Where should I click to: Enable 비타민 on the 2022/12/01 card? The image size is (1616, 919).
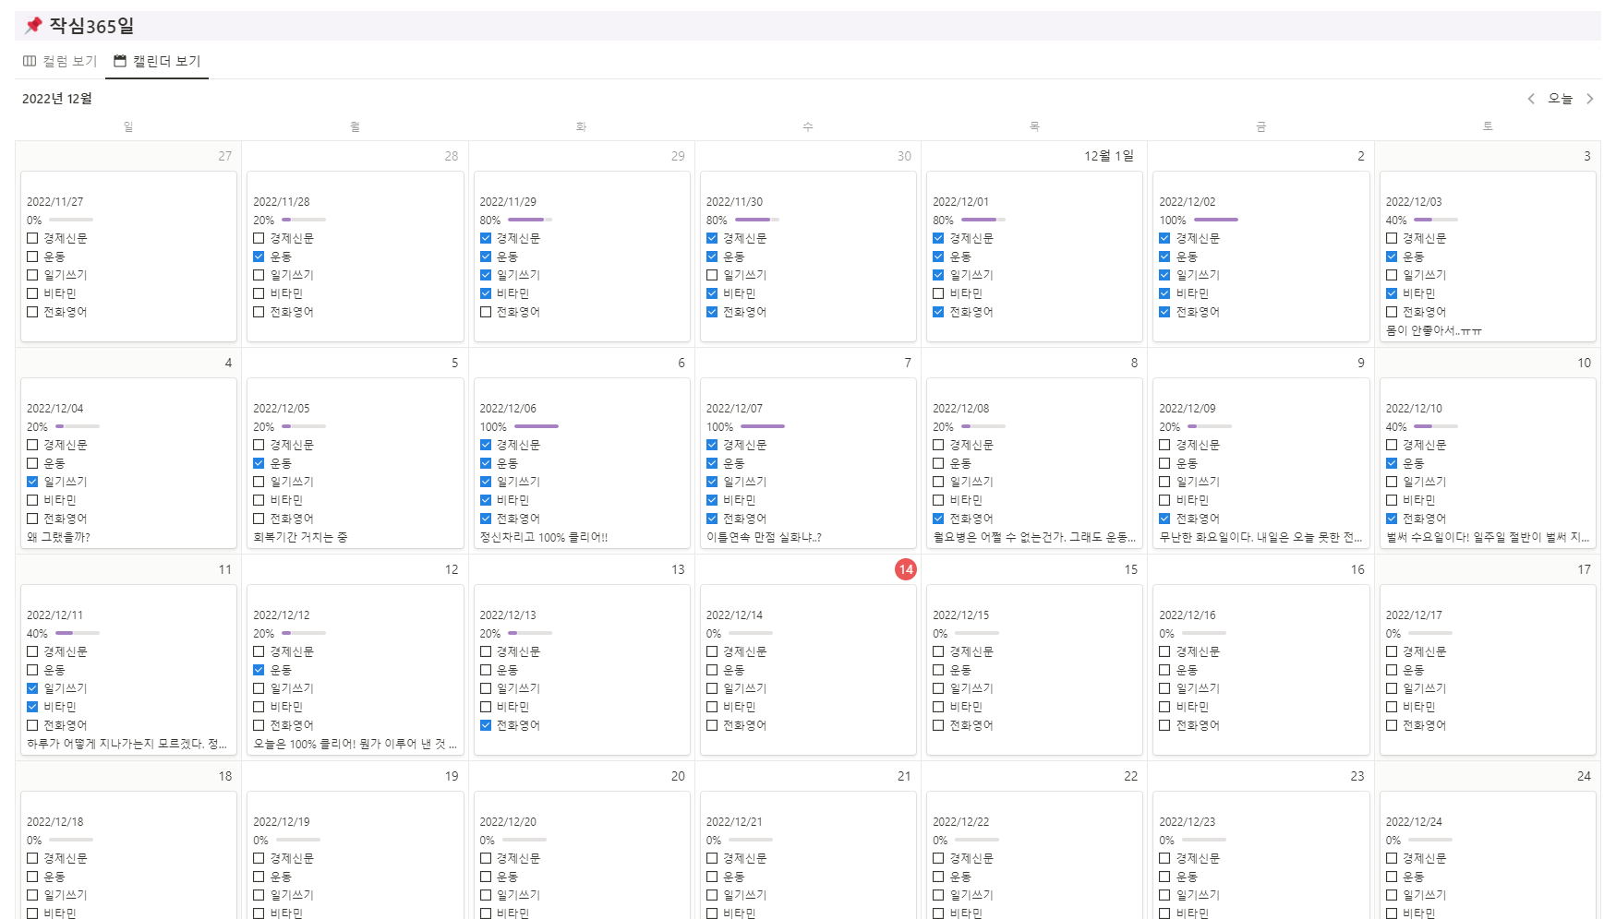(x=938, y=293)
